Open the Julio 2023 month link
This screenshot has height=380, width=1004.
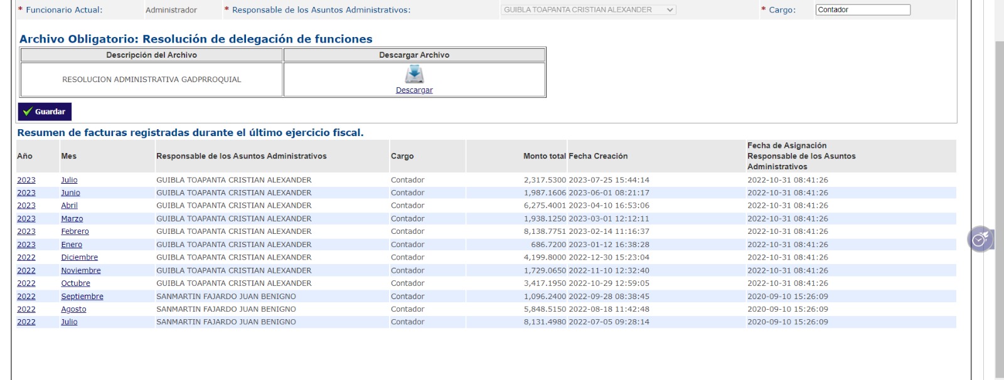(69, 180)
